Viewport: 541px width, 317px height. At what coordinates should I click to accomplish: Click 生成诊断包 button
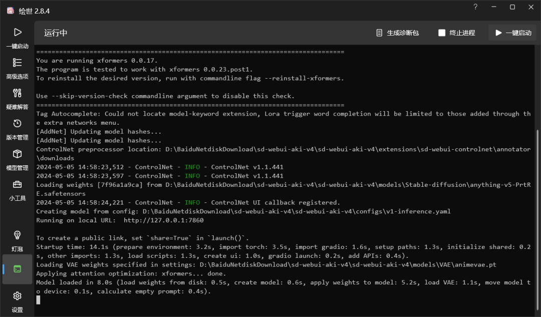click(397, 33)
